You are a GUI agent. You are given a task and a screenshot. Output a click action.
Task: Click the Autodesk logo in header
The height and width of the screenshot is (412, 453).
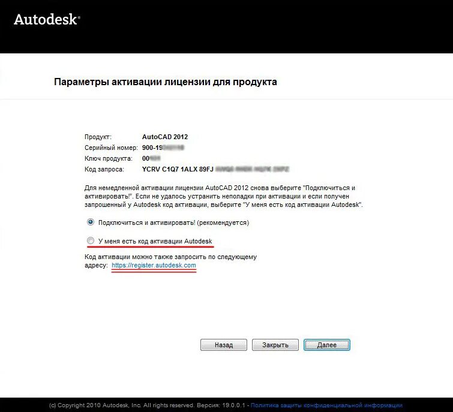point(47,20)
